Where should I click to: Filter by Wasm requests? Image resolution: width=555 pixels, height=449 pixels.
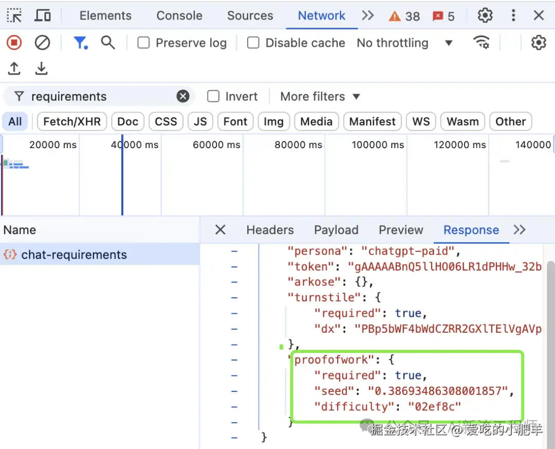coord(462,121)
